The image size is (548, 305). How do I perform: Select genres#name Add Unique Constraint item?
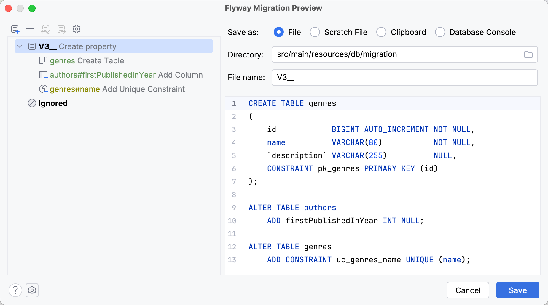(117, 89)
